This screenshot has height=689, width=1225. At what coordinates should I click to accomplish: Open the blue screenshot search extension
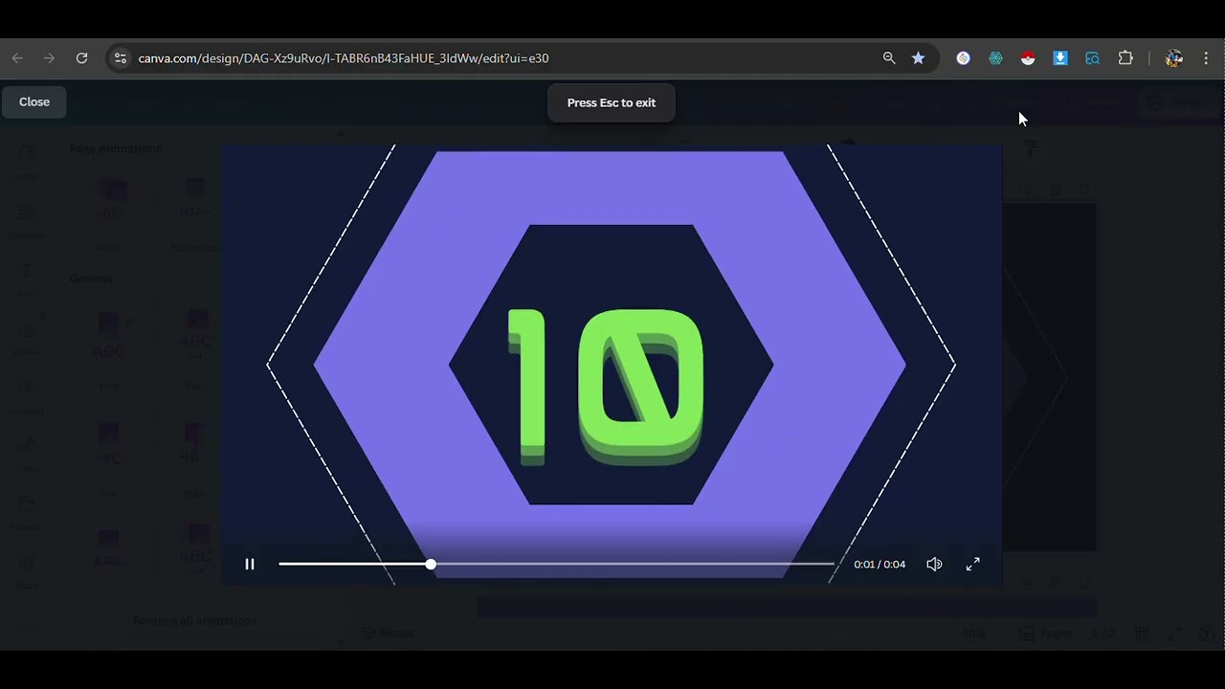click(1093, 58)
